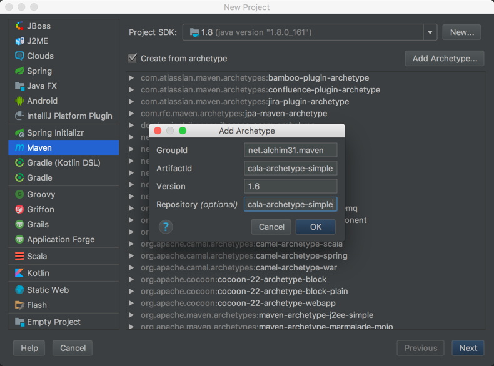Click the Kotlin K icon
494x366 pixels.
coord(19,273)
